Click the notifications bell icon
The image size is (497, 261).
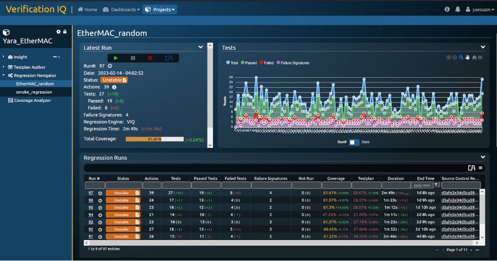(x=457, y=9)
